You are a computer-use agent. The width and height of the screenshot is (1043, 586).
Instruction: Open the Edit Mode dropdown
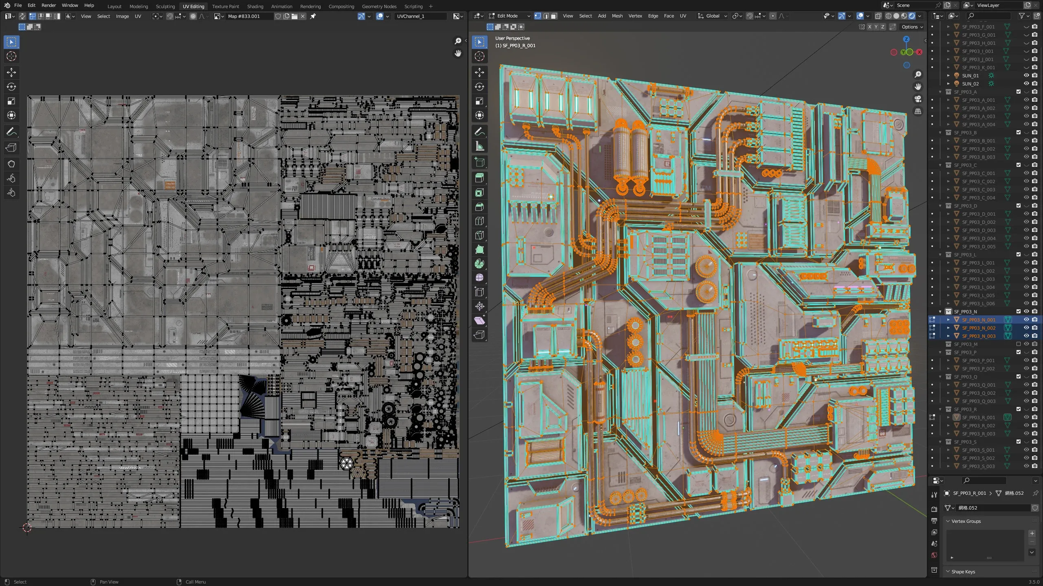[509, 16]
